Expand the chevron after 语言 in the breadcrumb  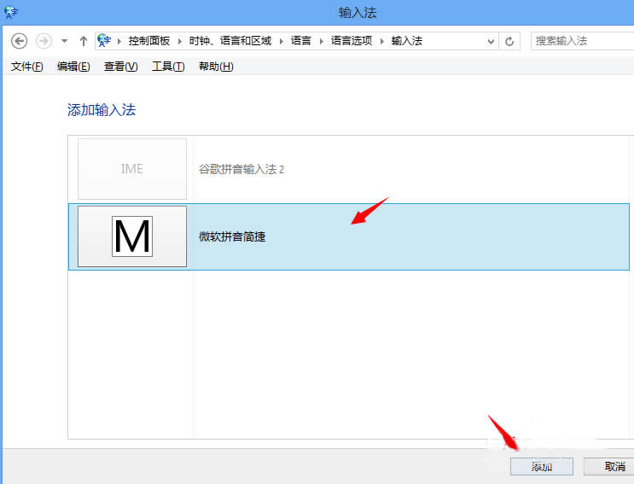tap(321, 41)
